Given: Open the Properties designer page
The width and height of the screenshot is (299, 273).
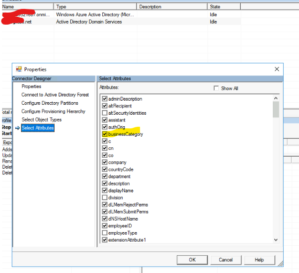Looking at the screenshot, I should pos(31,86).
